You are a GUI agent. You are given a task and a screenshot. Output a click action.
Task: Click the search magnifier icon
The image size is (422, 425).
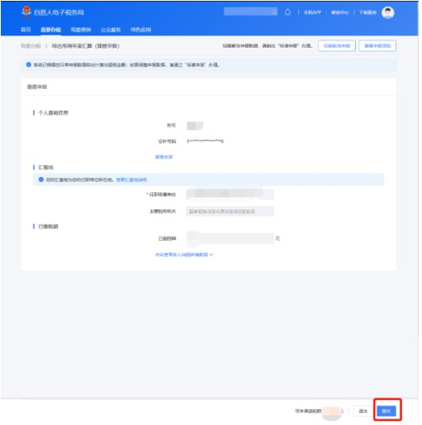click(x=274, y=11)
